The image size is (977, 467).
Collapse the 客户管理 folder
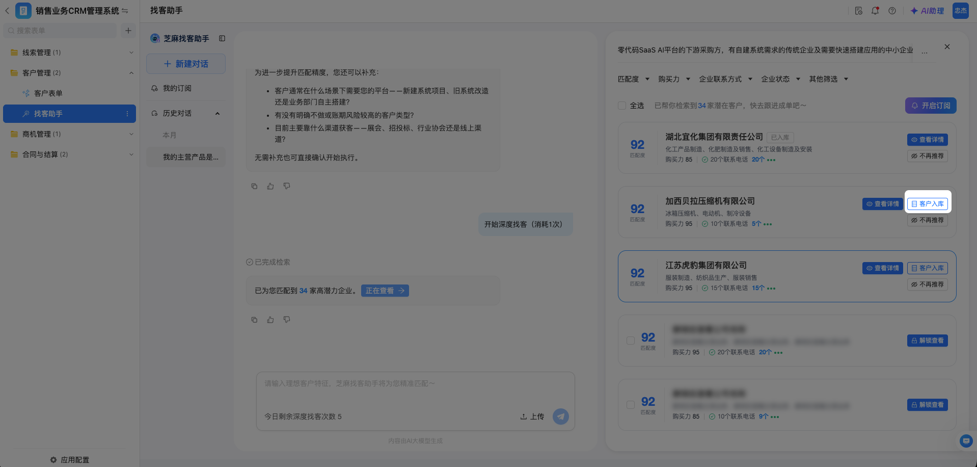coord(70,73)
